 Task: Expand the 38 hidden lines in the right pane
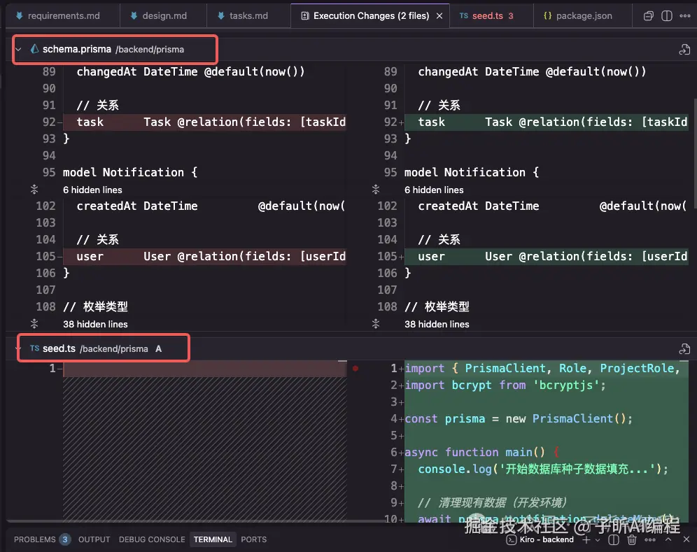click(x=437, y=324)
